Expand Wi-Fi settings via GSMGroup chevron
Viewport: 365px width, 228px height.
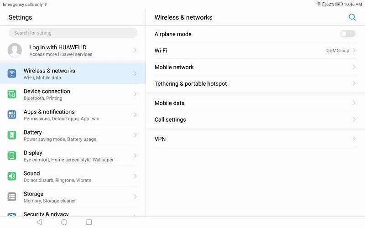point(354,51)
